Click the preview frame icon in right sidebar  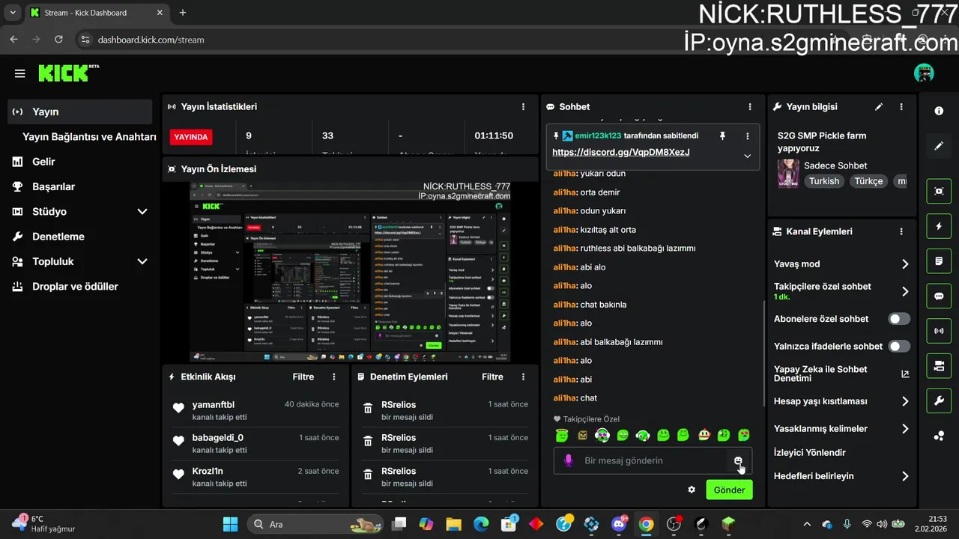pyautogui.click(x=939, y=191)
